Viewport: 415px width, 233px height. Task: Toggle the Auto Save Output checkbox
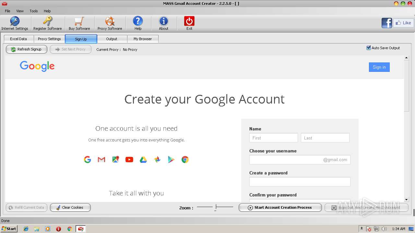click(368, 48)
